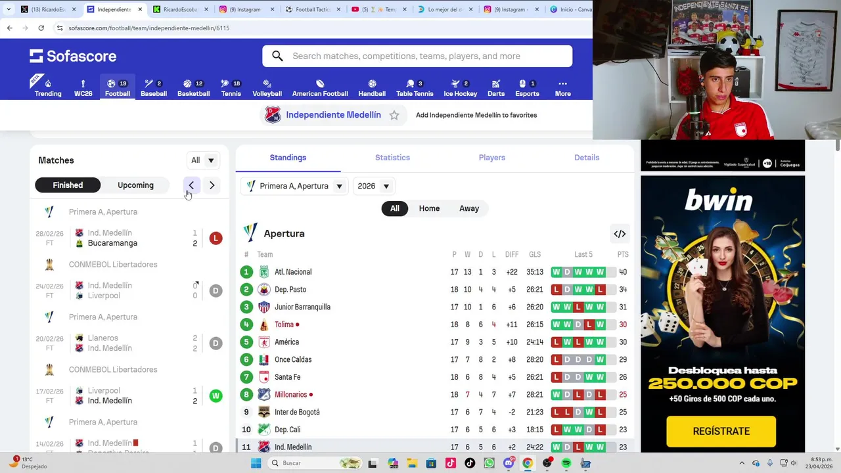Open the Matches 'All' filter dropdown

click(x=203, y=160)
